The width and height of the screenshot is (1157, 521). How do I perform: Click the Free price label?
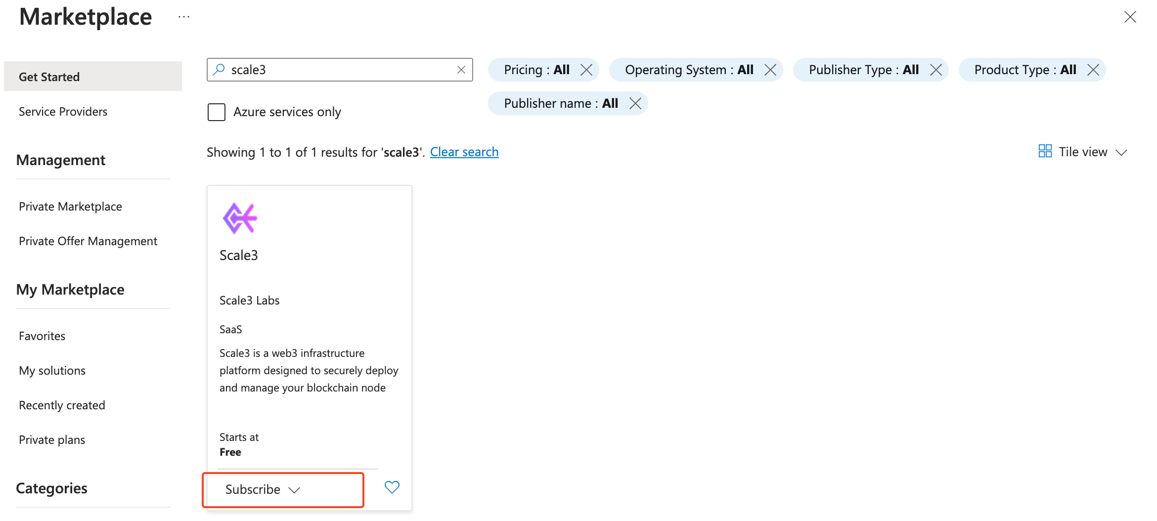point(230,452)
